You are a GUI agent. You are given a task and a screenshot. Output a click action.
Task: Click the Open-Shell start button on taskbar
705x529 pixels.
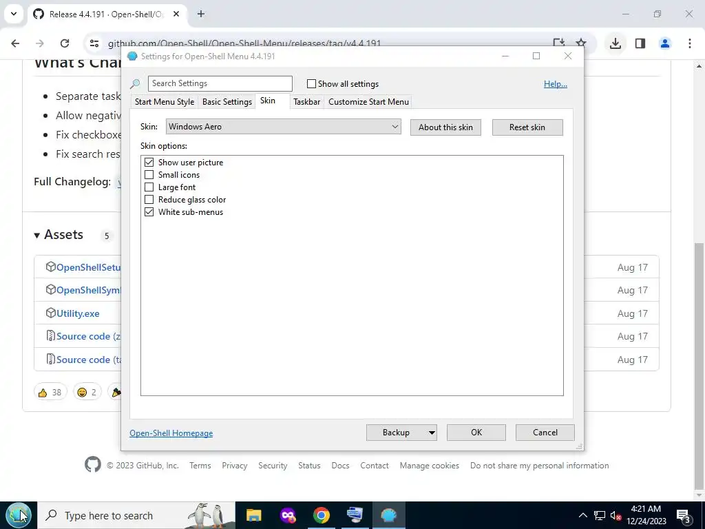[19, 515]
